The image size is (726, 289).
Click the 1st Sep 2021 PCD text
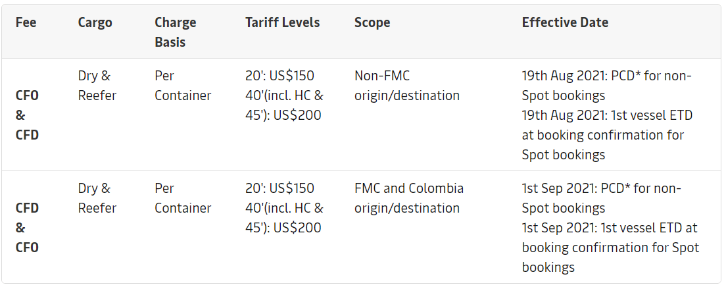[601, 198]
